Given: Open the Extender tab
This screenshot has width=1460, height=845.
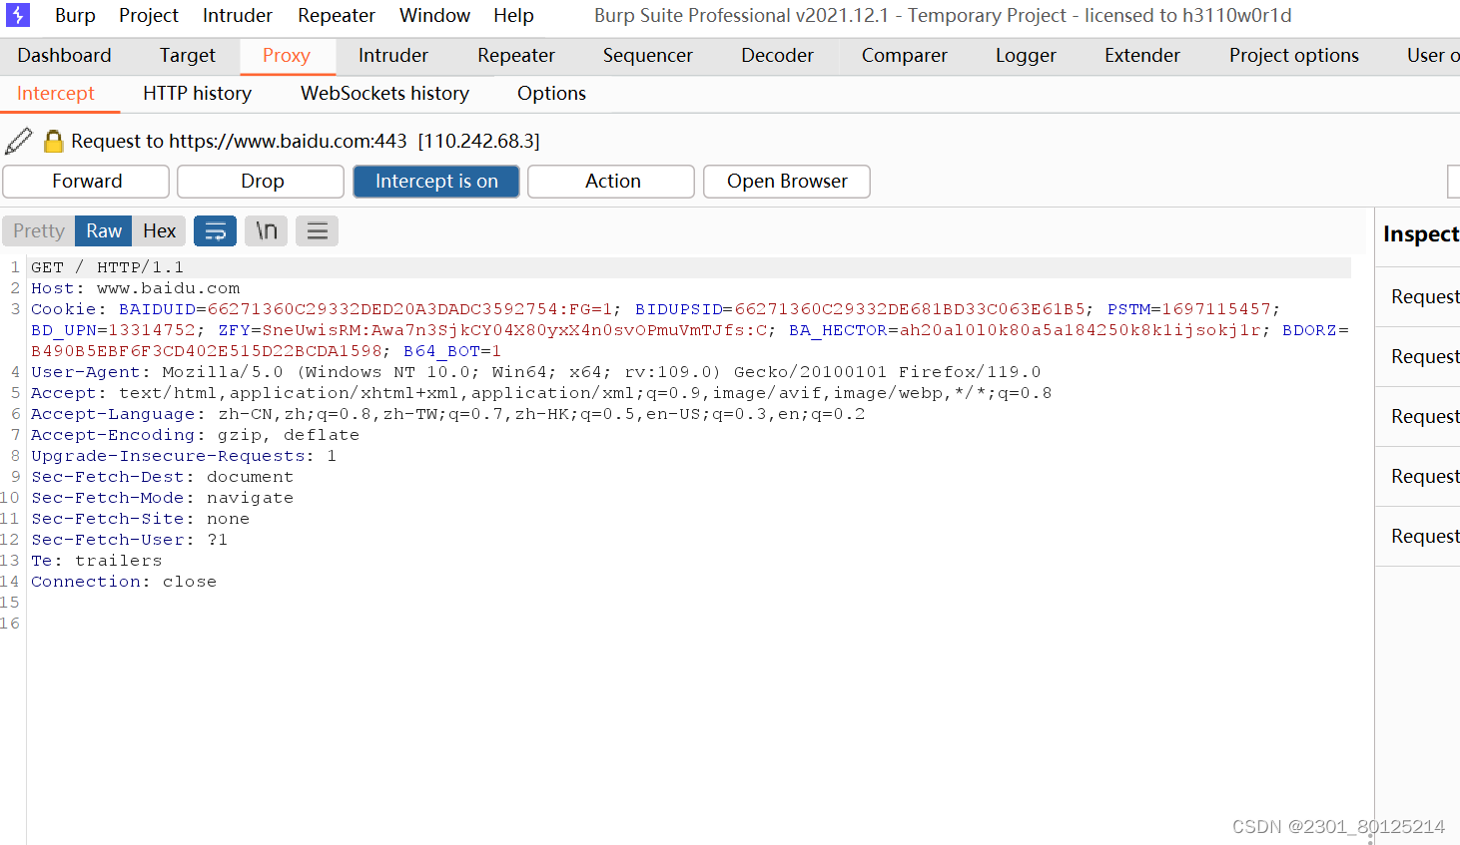Looking at the screenshot, I should tap(1142, 55).
